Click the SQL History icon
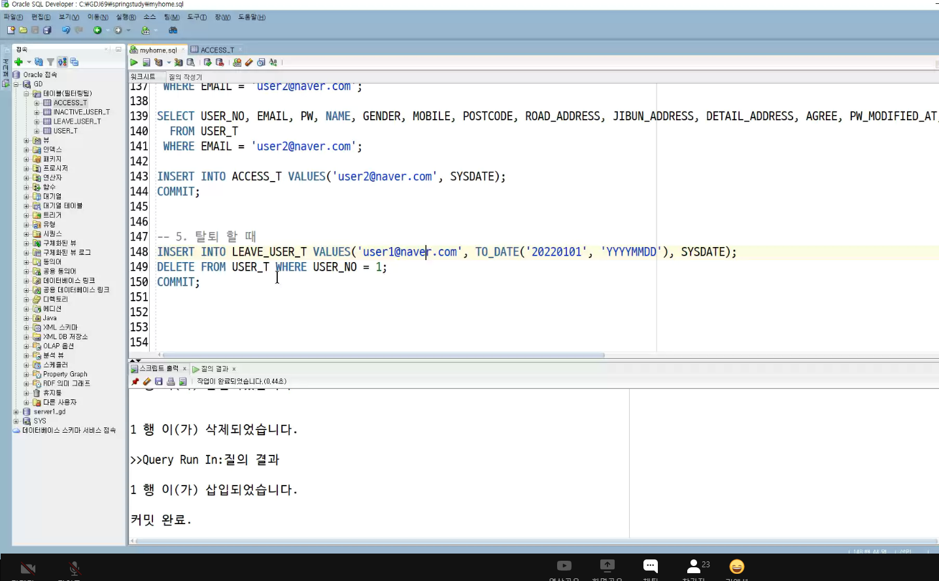Image resolution: width=939 pixels, height=581 pixels. [x=261, y=63]
